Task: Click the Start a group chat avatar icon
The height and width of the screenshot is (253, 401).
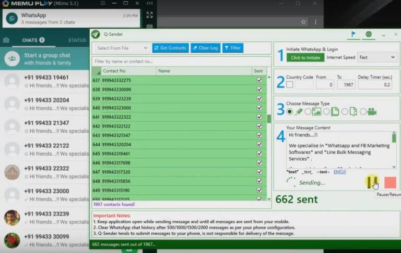Action: pos(12,59)
